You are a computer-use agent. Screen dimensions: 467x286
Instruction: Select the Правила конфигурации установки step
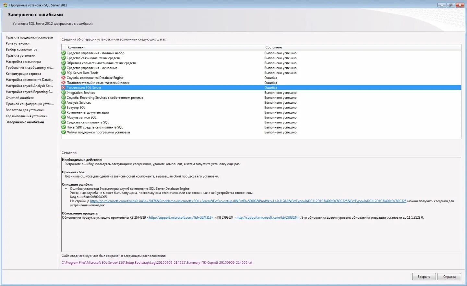pyautogui.click(x=30, y=104)
